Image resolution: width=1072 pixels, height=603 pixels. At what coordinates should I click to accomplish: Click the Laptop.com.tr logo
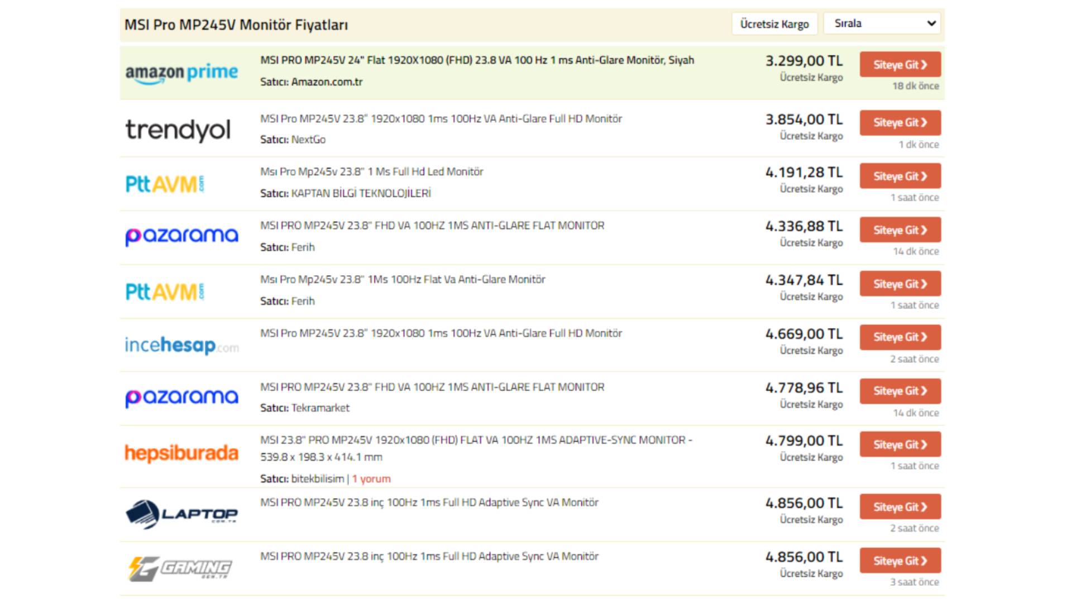tap(181, 514)
